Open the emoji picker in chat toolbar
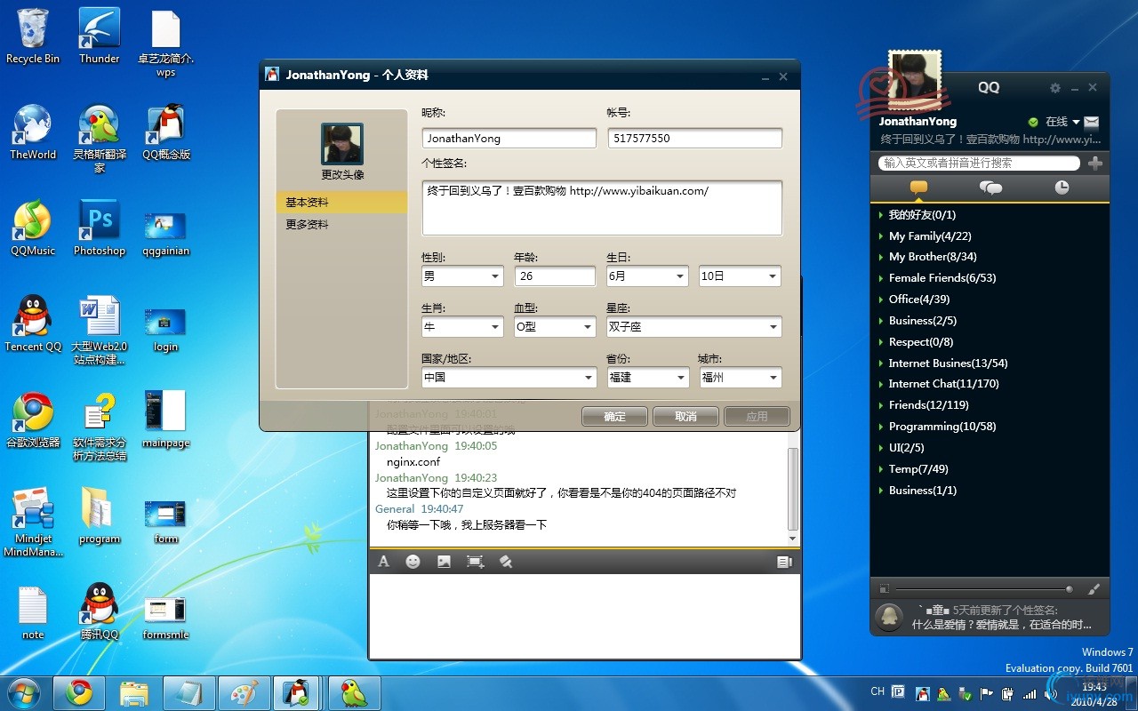 tap(413, 561)
